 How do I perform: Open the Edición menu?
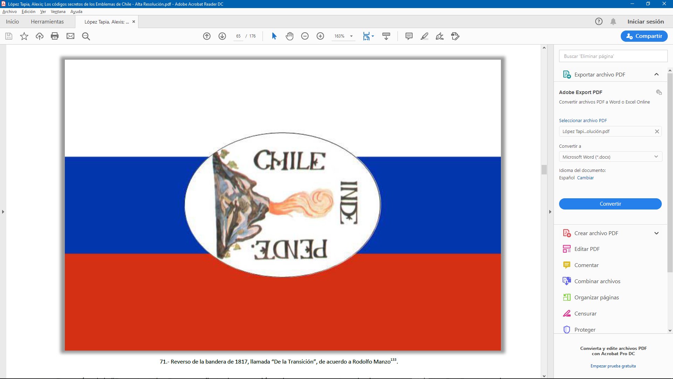click(28, 12)
